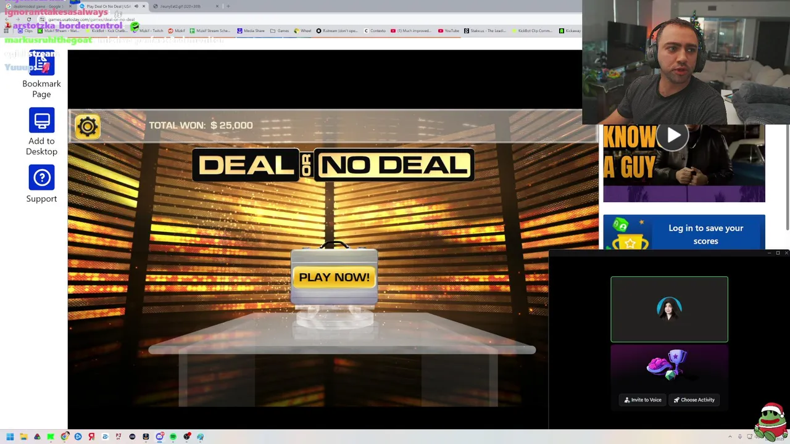Open the Contexto bookmark
Image resolution: width=790 pixels, height=444 pixels.
375,31
